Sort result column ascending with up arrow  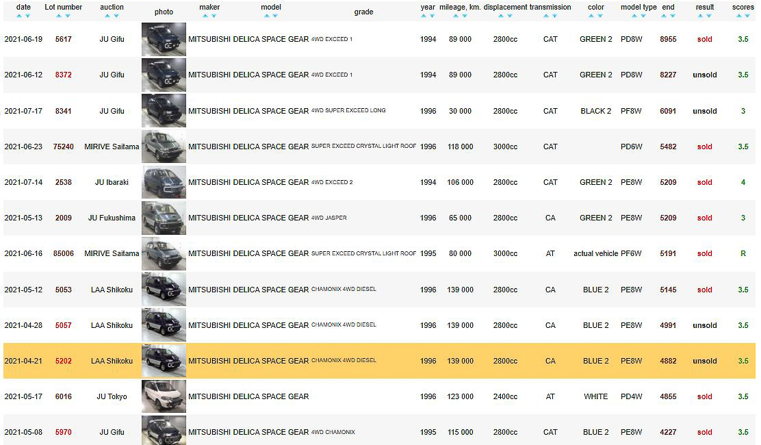[700, 16]
